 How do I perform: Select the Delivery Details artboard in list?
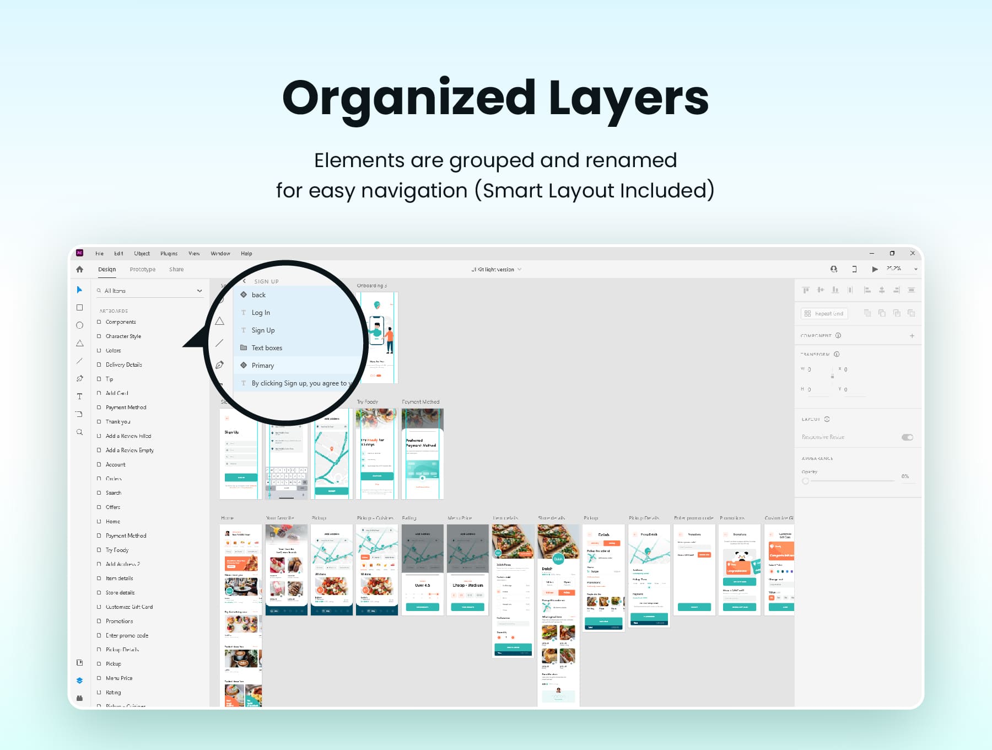[x=123, y=365]
